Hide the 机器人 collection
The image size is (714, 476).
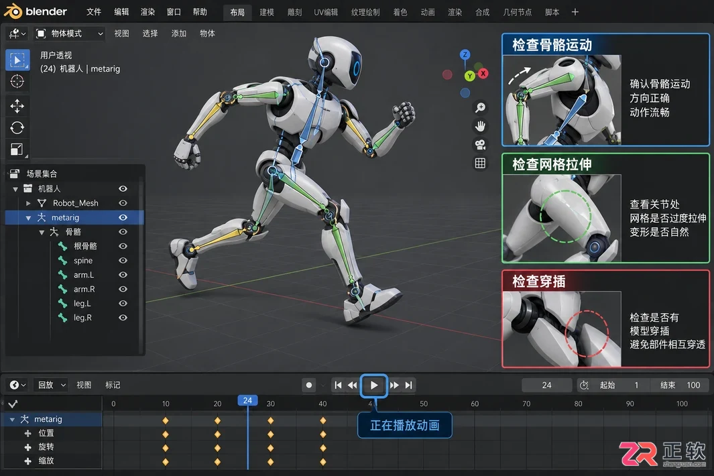(x=123, y=188)
